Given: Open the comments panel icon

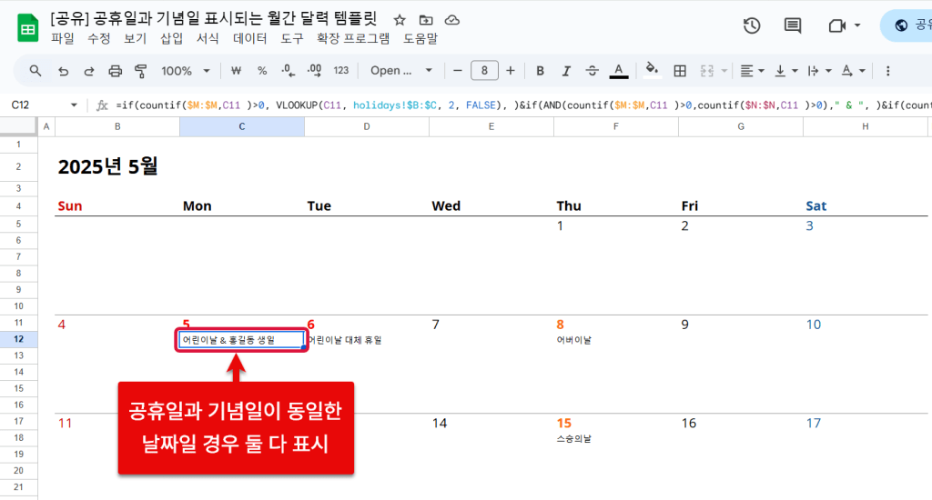Looking at the screenshot, I should pos(793,25).
